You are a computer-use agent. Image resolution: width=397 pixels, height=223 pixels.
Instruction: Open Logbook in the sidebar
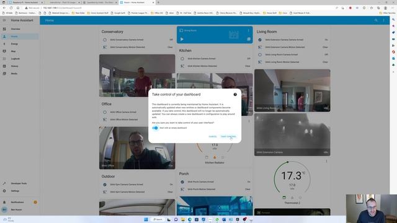pyautogui.click(x=20, y=59)
